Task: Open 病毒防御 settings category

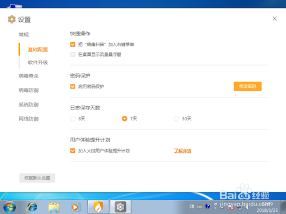Action: click(x=29, y=90)
